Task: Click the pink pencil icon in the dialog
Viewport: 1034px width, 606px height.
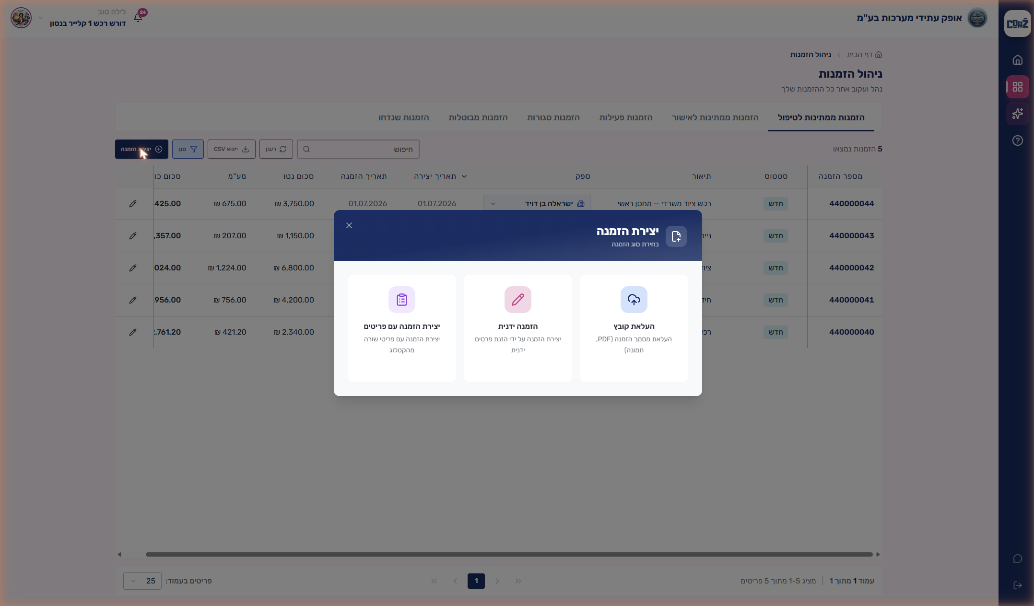Action: 517,300
